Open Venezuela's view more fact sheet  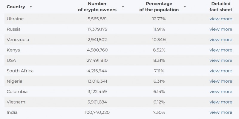(x=221, y=40)
